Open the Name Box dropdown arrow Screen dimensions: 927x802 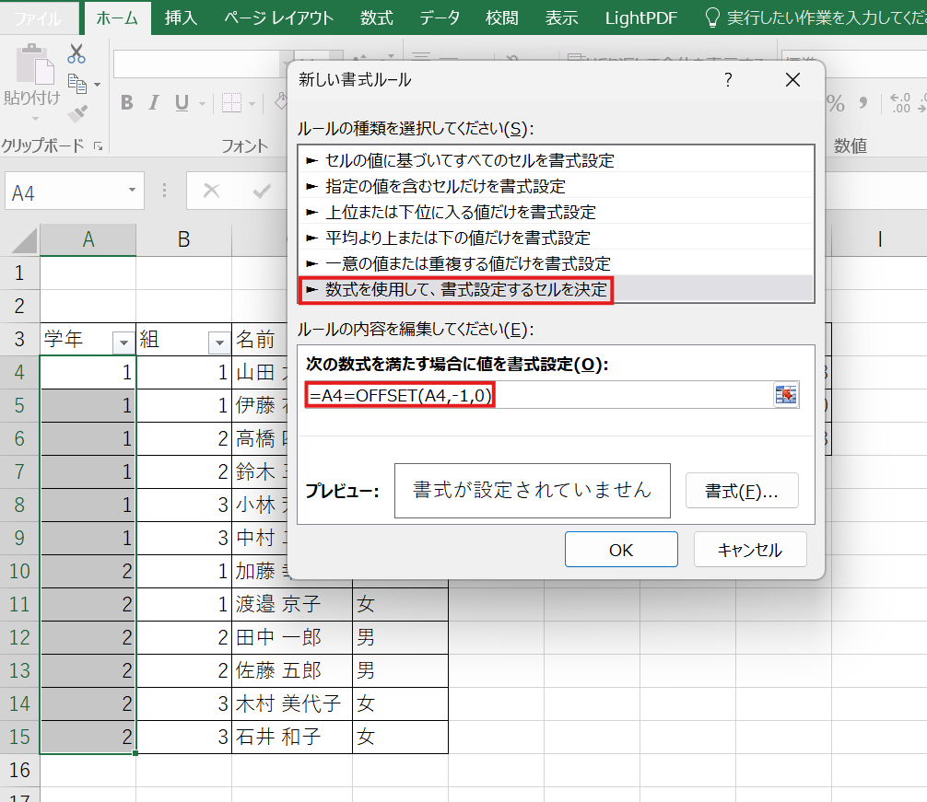(x=132, y=190)
